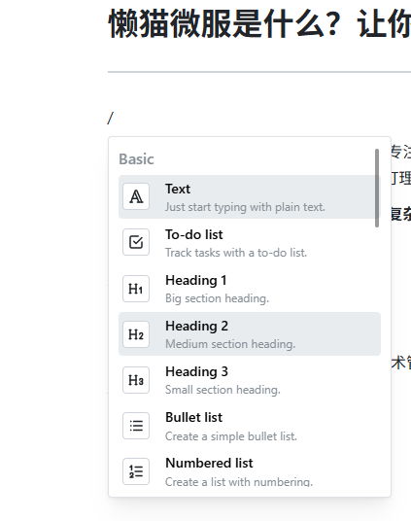Click the Bullet list icon
The image size is (411, 521).
click(136, 426)
